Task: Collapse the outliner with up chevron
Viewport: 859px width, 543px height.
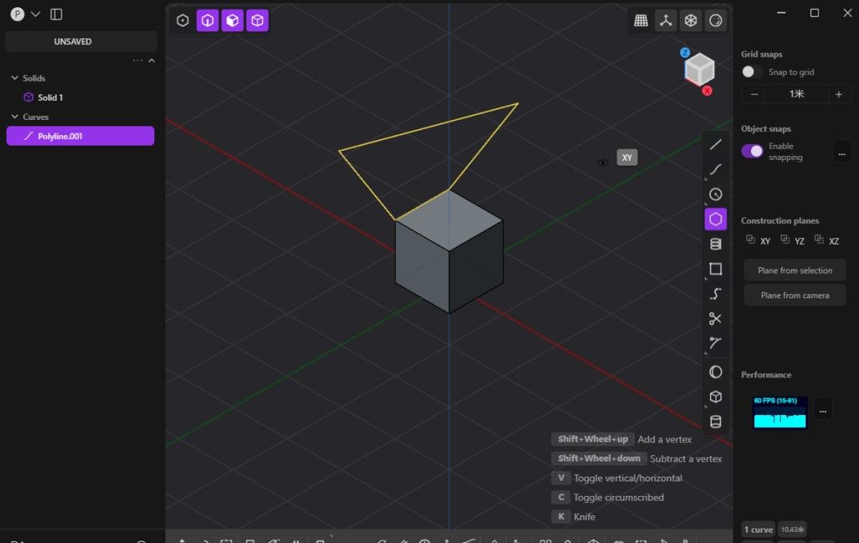Action: 152,60
